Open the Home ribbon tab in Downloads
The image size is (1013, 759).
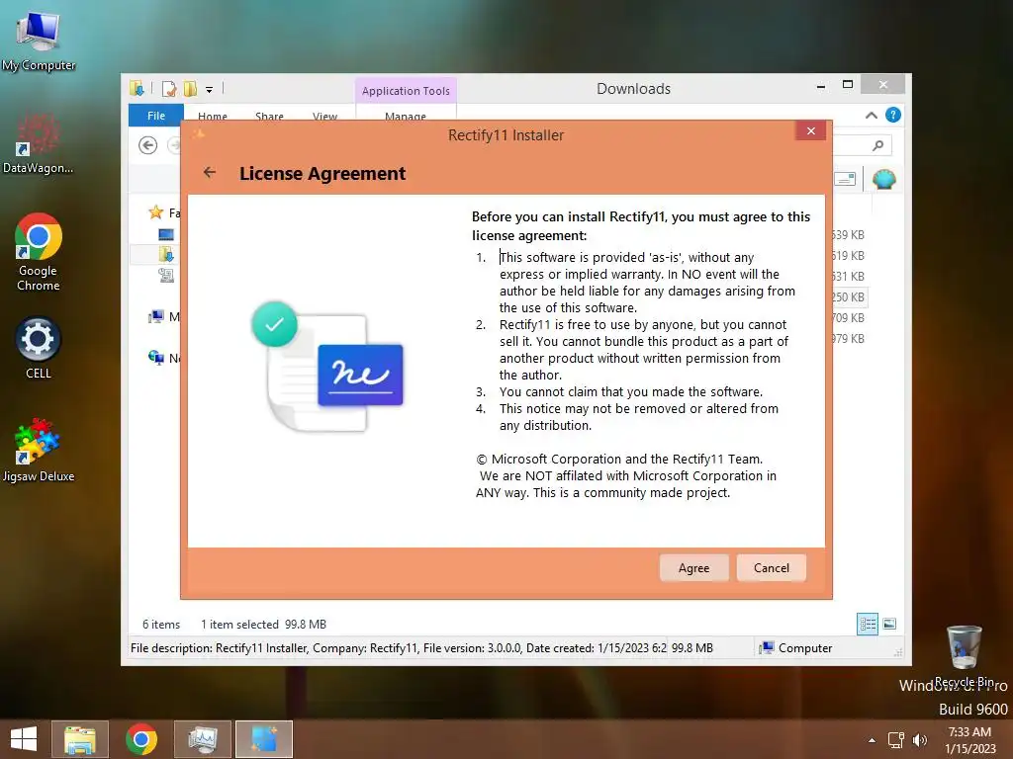click(x=213, y=117)
